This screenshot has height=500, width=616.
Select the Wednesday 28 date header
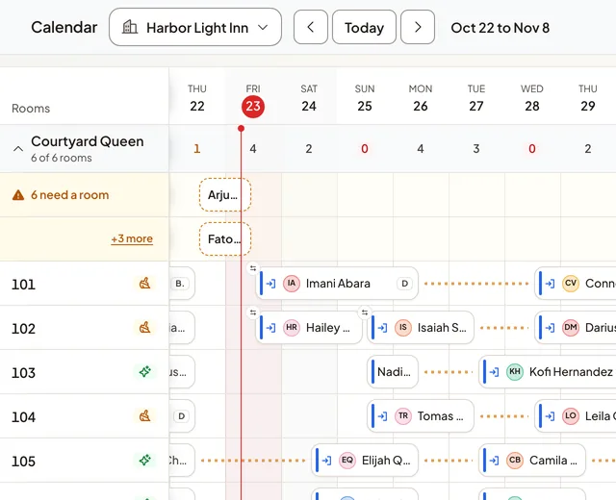532,98
